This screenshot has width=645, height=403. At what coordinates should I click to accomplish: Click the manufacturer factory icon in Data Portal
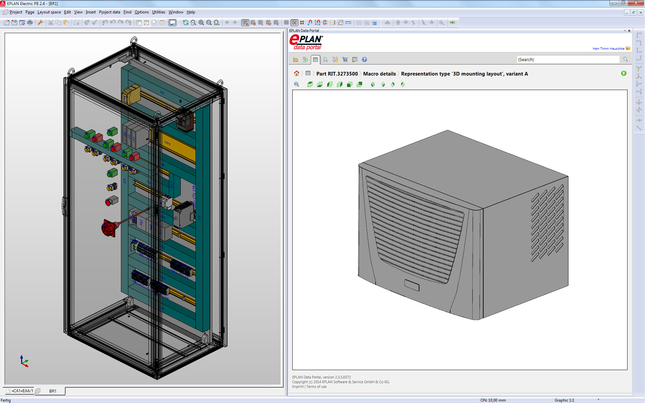coord(295,60)
